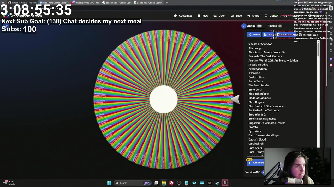This screenshot has width=334, height=187.
Task: Select entry 'Blue Protocol: Star Resonance'
Action: tap(267, 106)
